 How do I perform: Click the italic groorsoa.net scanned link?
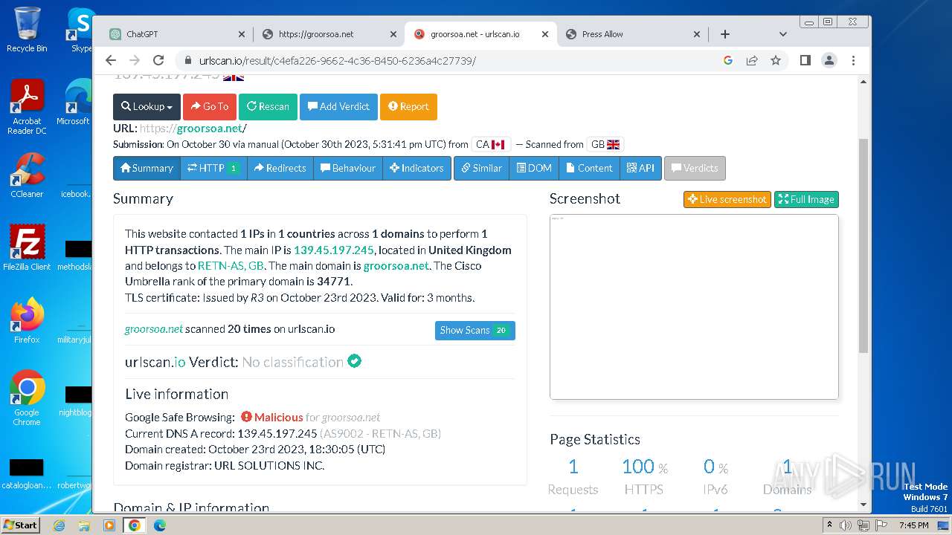coord(154,328)
